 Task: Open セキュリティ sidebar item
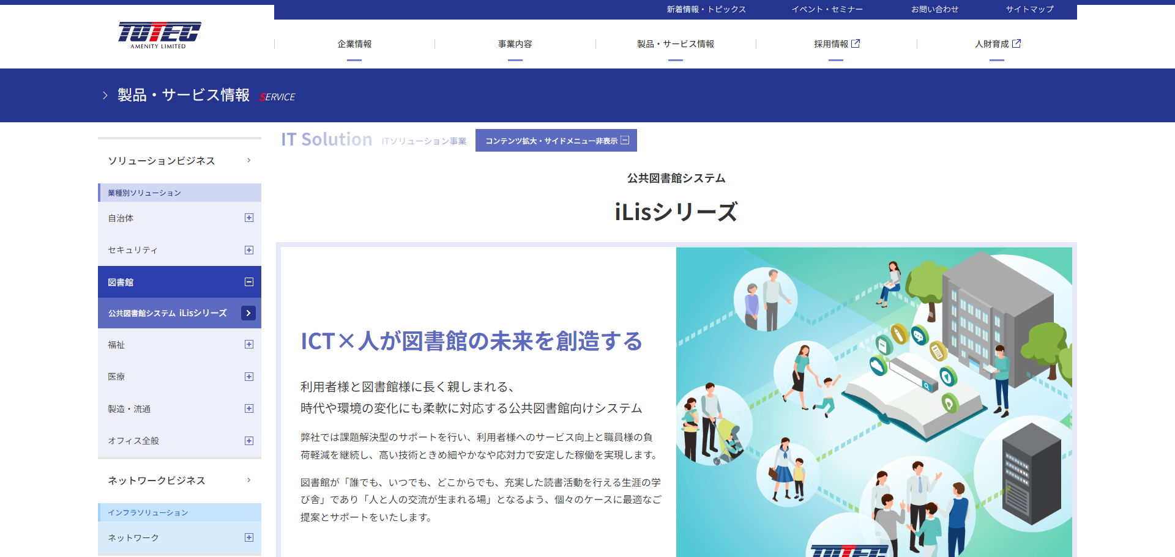(x=133, y=250)
